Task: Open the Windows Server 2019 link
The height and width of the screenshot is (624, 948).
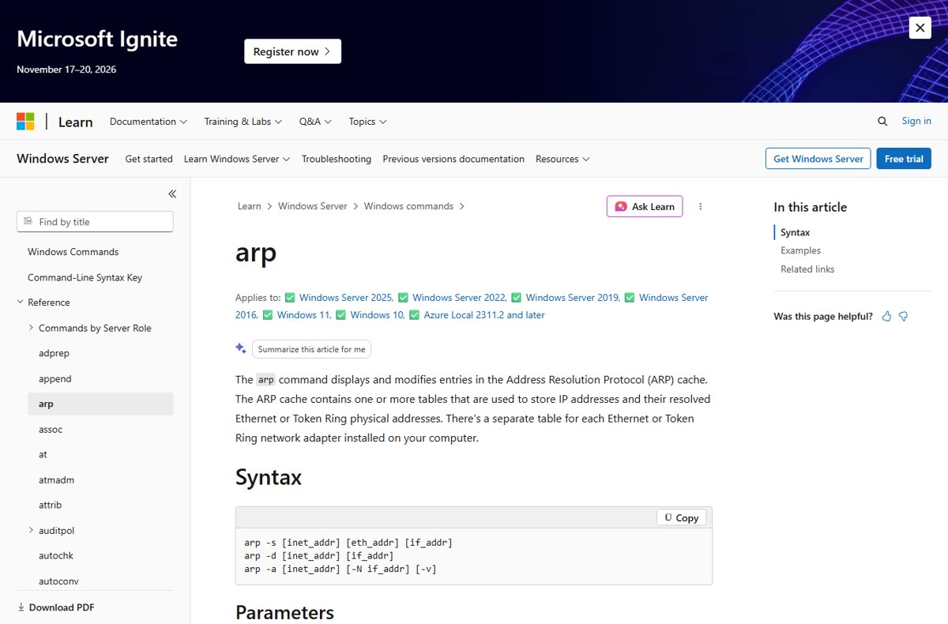Action: pyautogui.click(x=573, y=298)
